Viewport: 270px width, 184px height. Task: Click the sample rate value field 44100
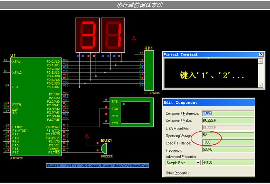(x=228, y=162)
